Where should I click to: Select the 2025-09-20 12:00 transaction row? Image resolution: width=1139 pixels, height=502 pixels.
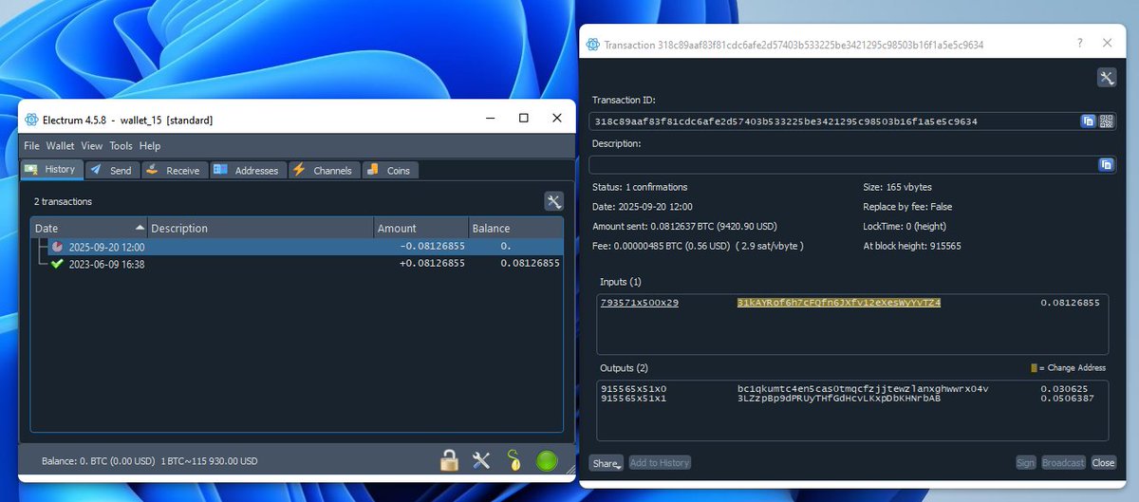[x=297, y=247]
